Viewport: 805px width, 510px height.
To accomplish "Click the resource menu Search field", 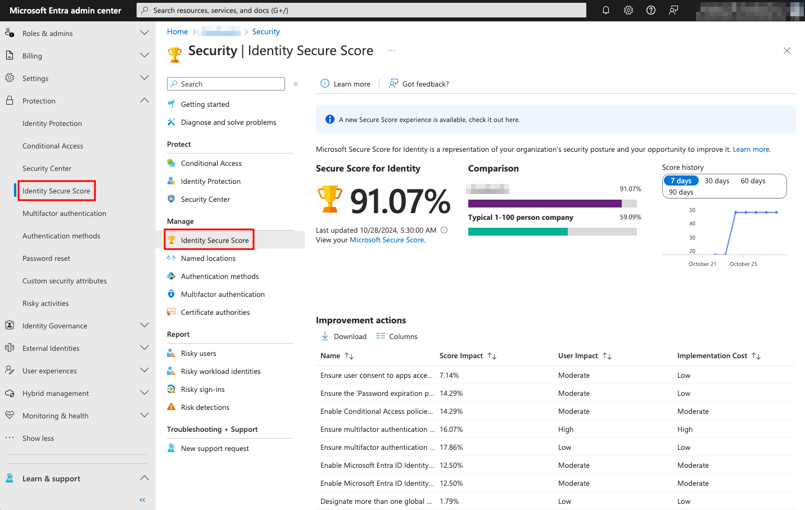I will [x=226, y=84].
